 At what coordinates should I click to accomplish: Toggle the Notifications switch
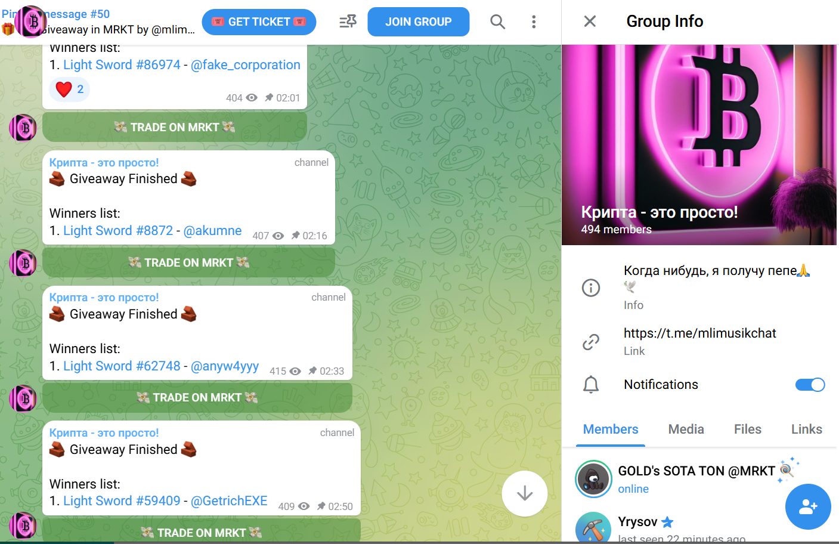tap(810, 385)
